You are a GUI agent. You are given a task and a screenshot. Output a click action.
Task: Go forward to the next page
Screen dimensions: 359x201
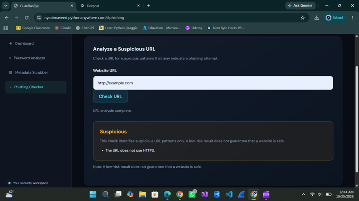click(16, 18)
